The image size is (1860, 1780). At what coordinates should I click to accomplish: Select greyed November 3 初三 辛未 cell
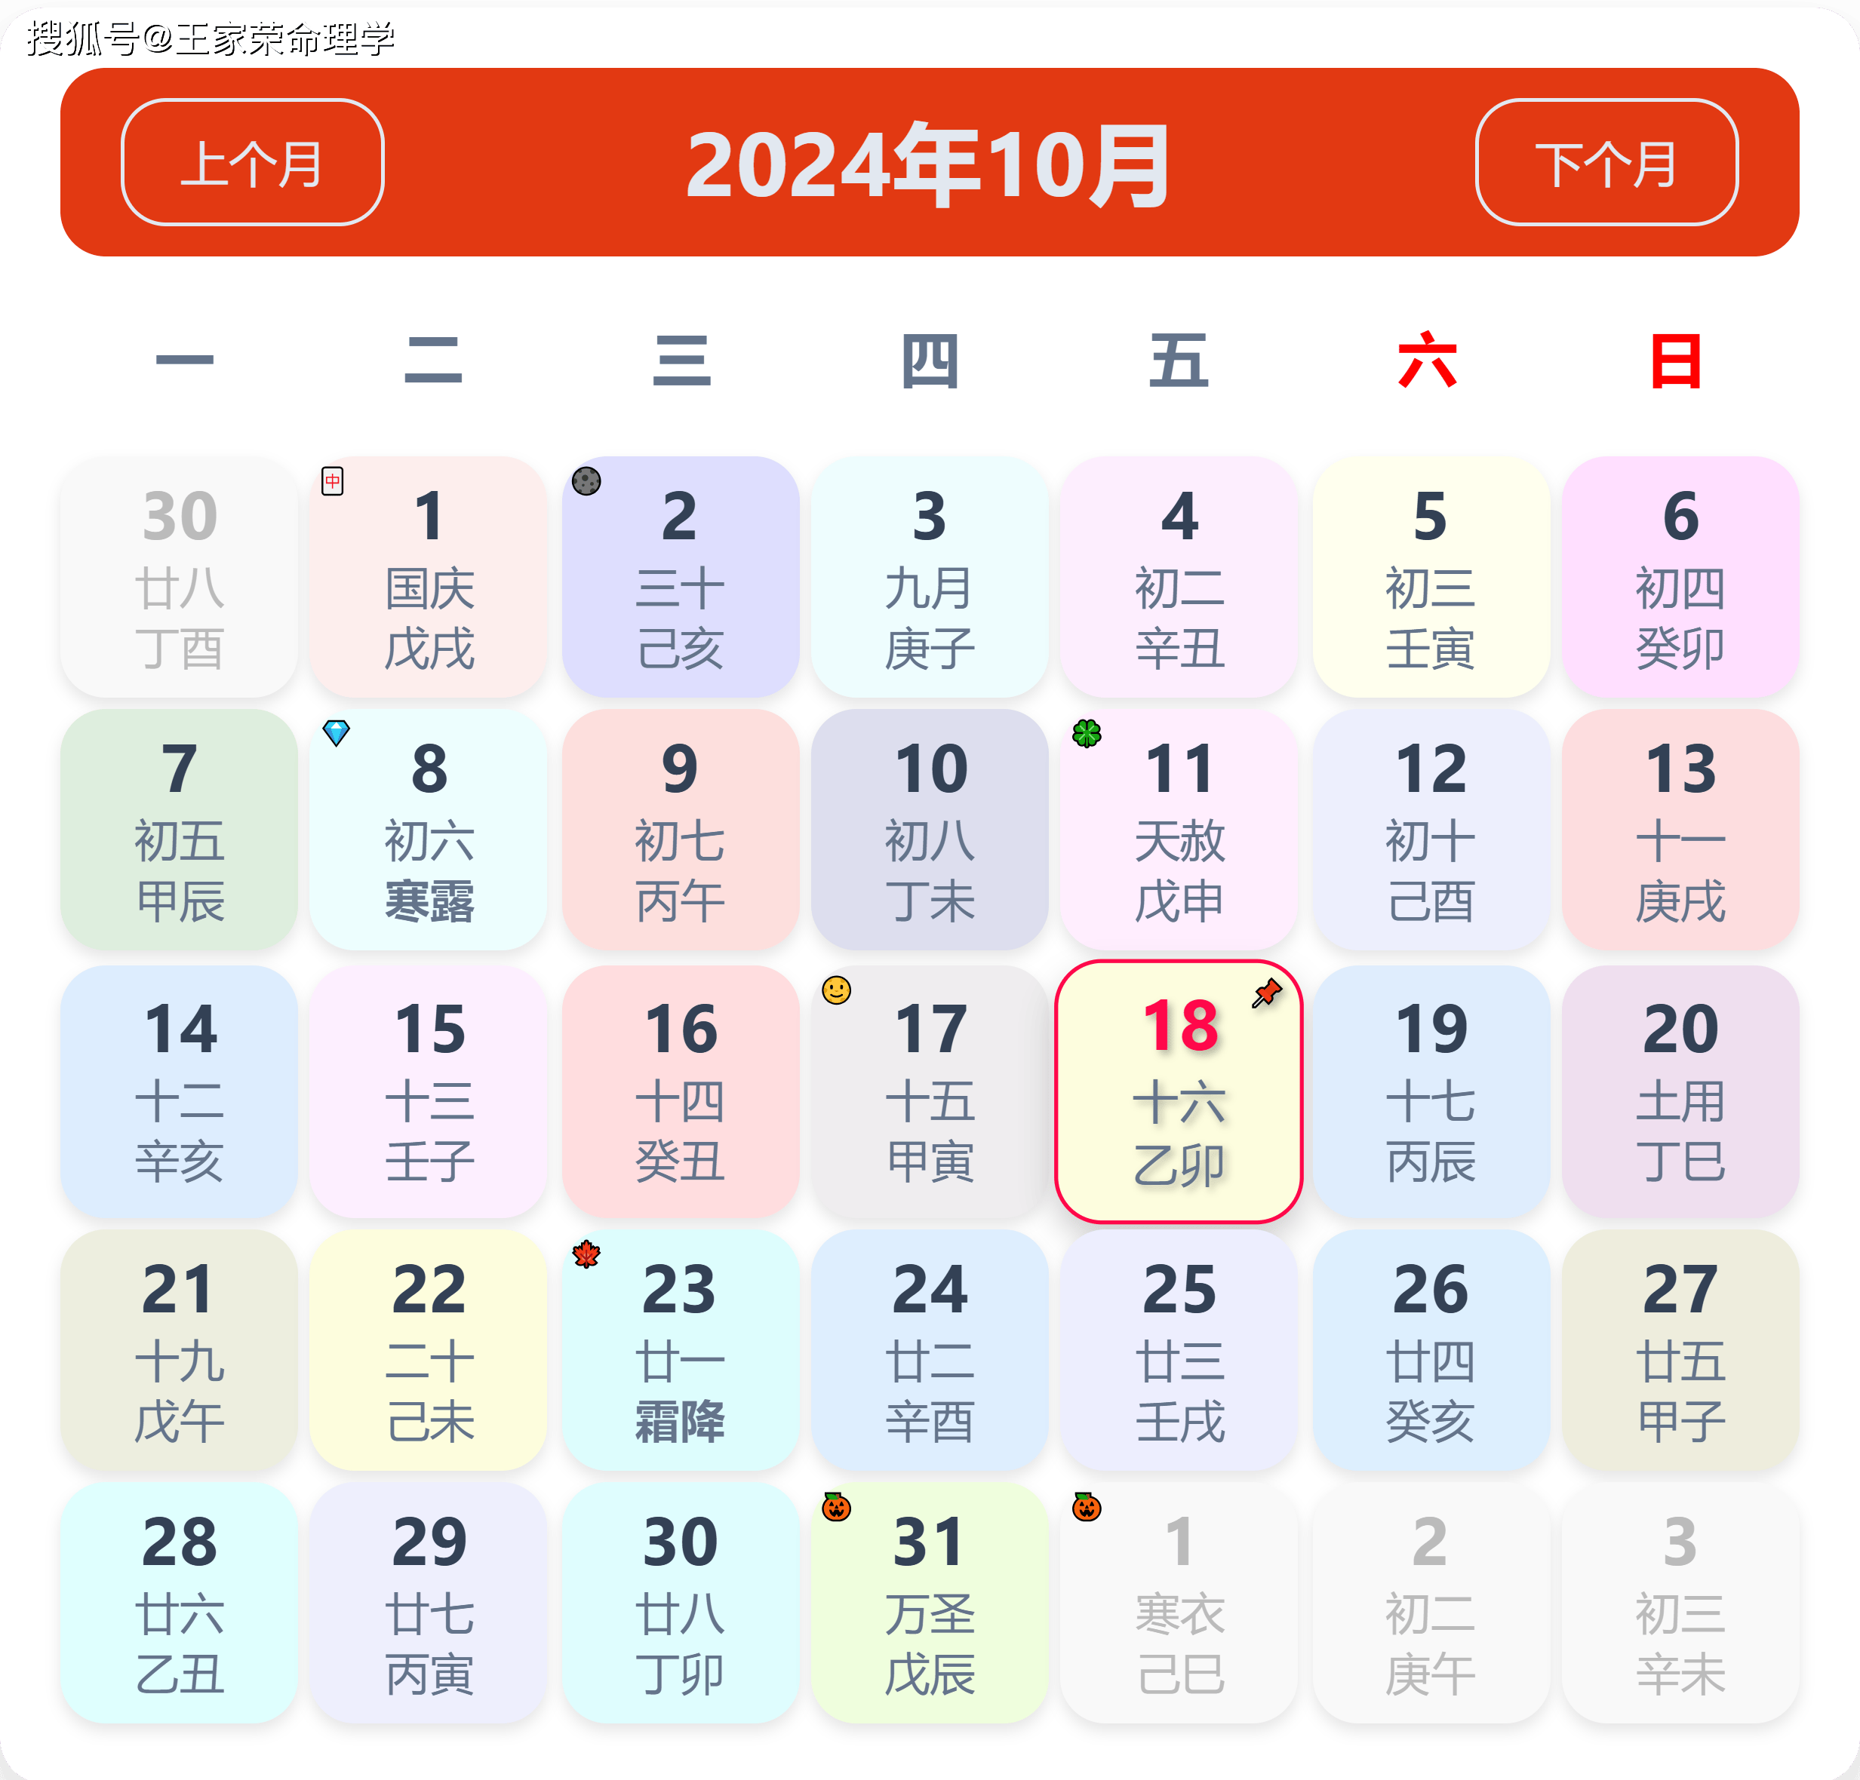(x=1680, y=1603)
